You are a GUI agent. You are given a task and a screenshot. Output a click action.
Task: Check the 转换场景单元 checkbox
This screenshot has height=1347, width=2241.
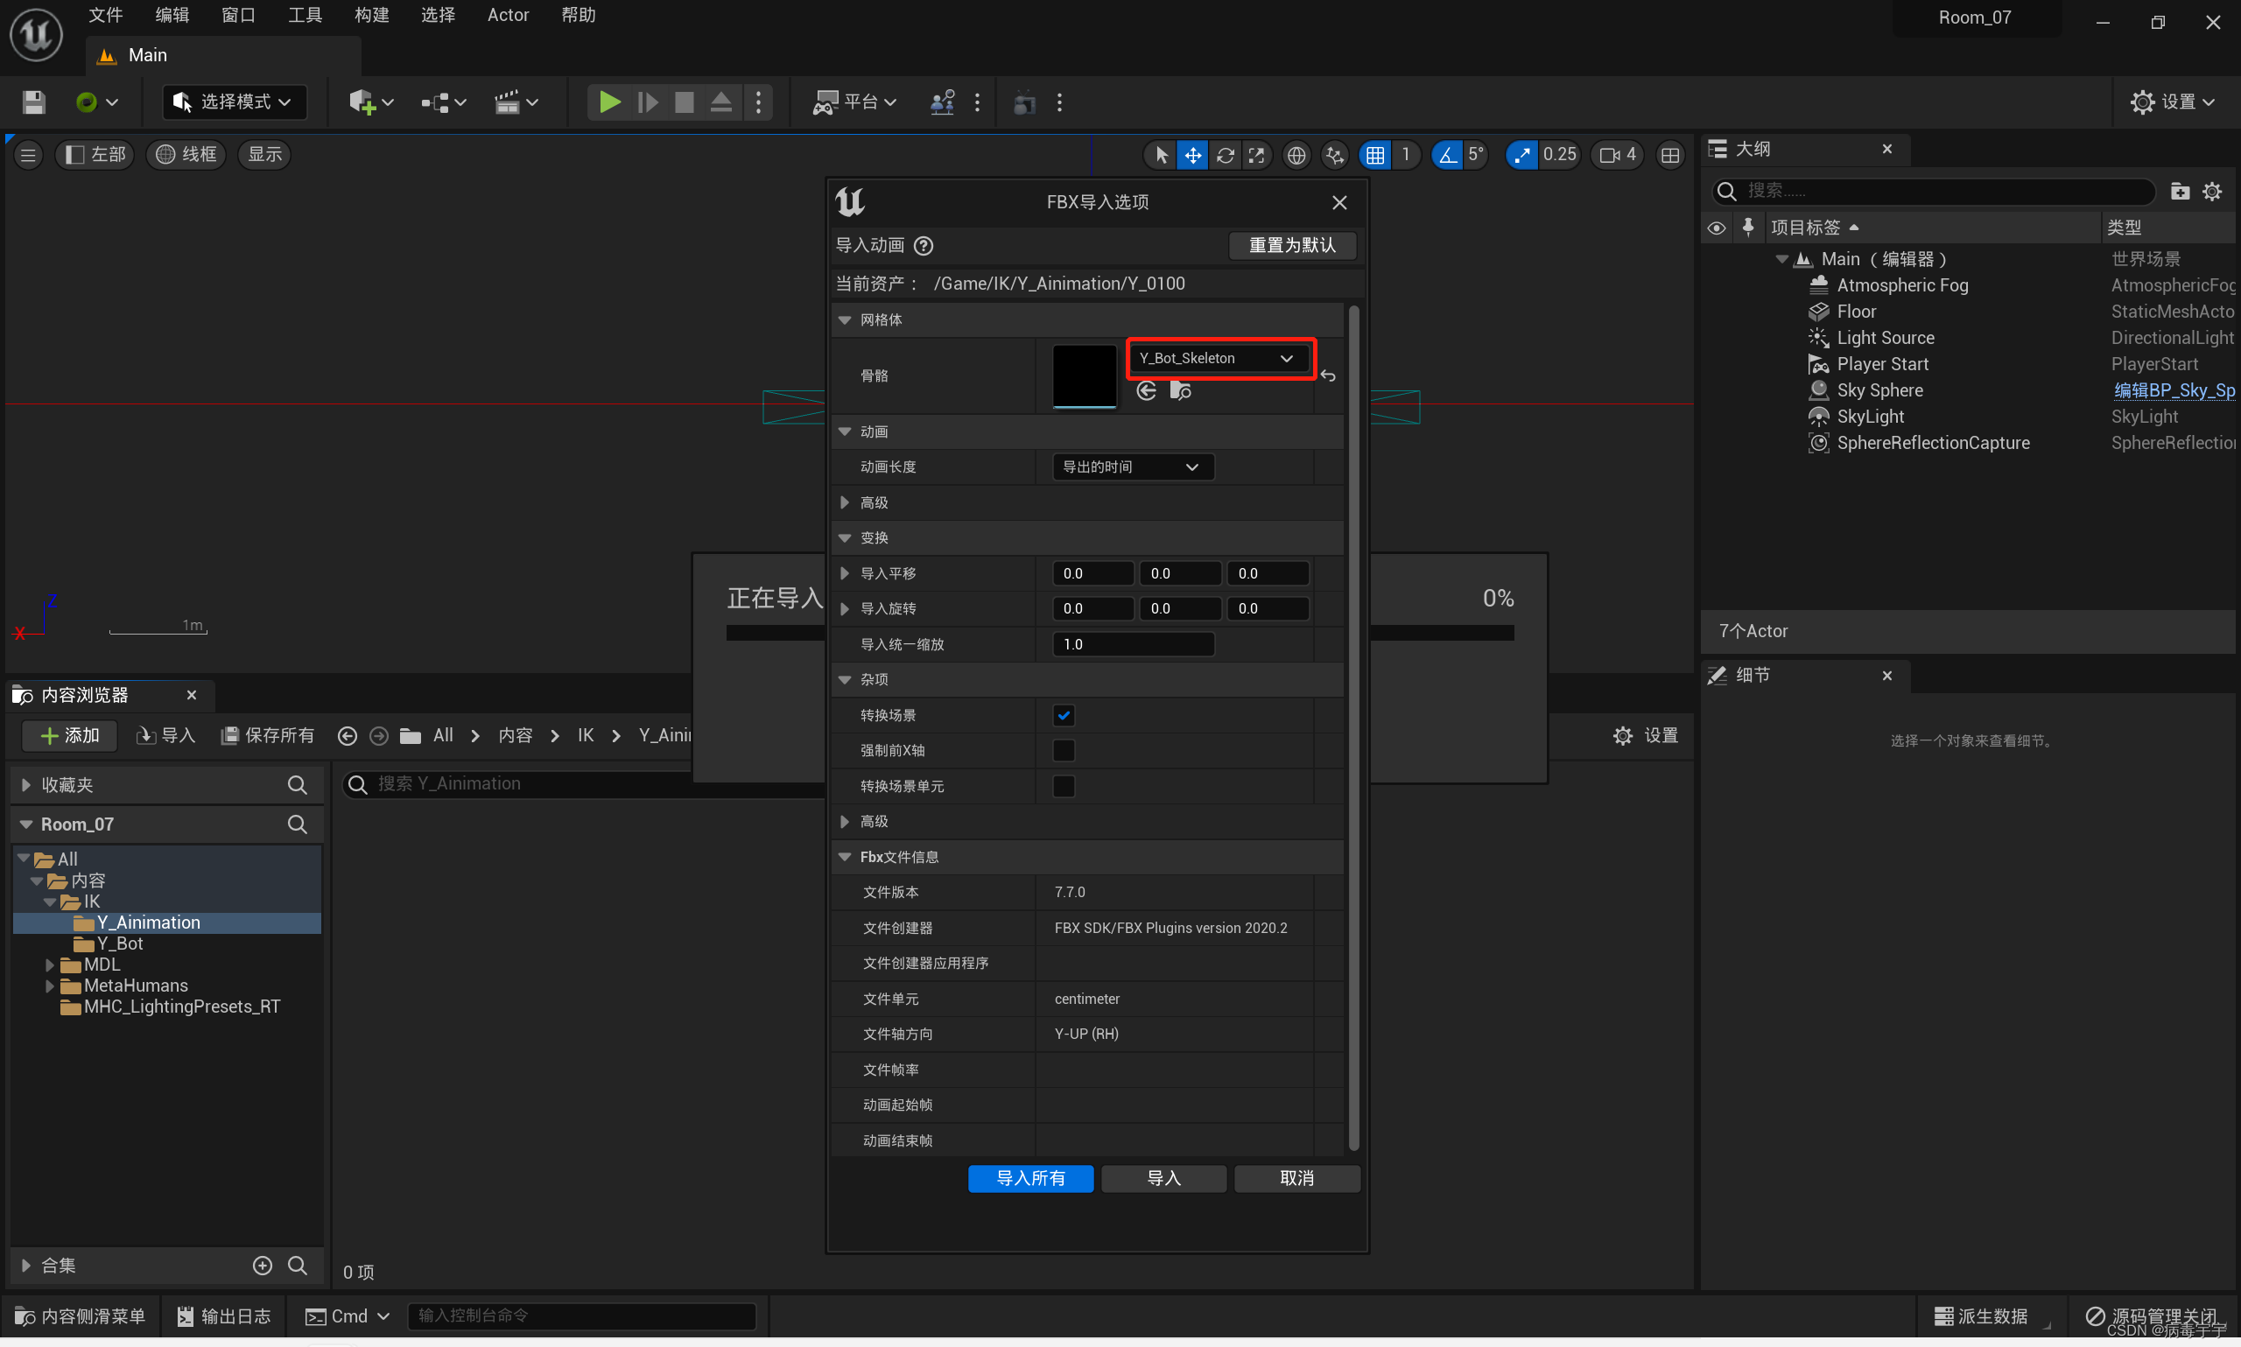pyautogui.click(x=1063, y=786)
